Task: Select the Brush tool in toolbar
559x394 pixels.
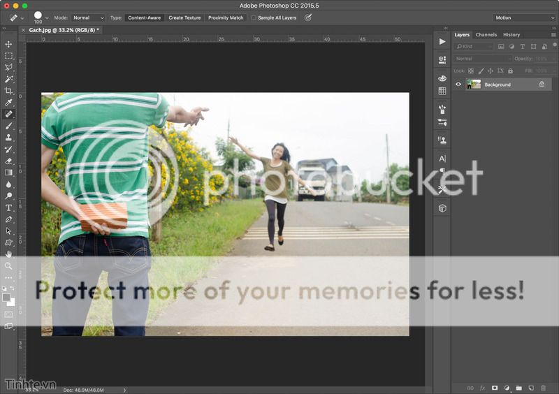Action: [8, 126]
